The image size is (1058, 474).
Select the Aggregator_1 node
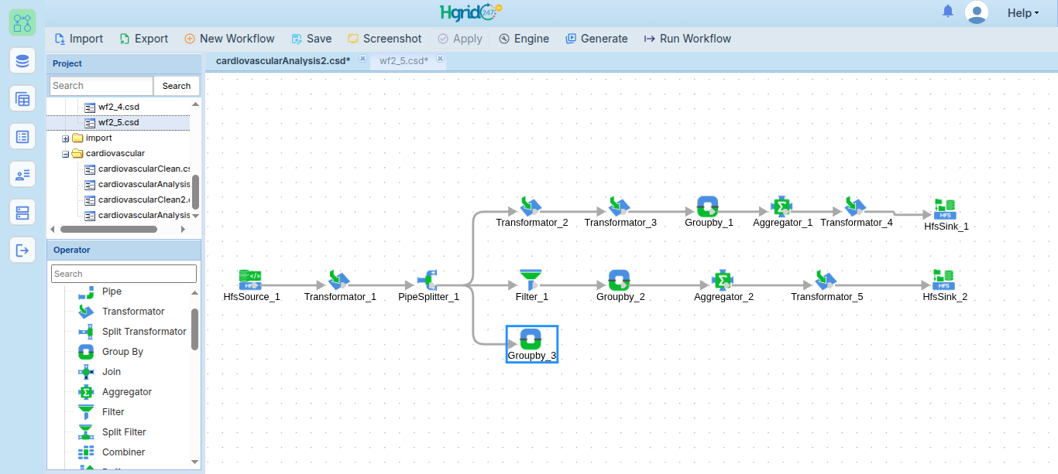[x=782, y=212]
